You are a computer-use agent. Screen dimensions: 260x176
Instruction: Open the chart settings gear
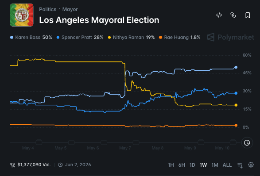click(x=251, y=165)
